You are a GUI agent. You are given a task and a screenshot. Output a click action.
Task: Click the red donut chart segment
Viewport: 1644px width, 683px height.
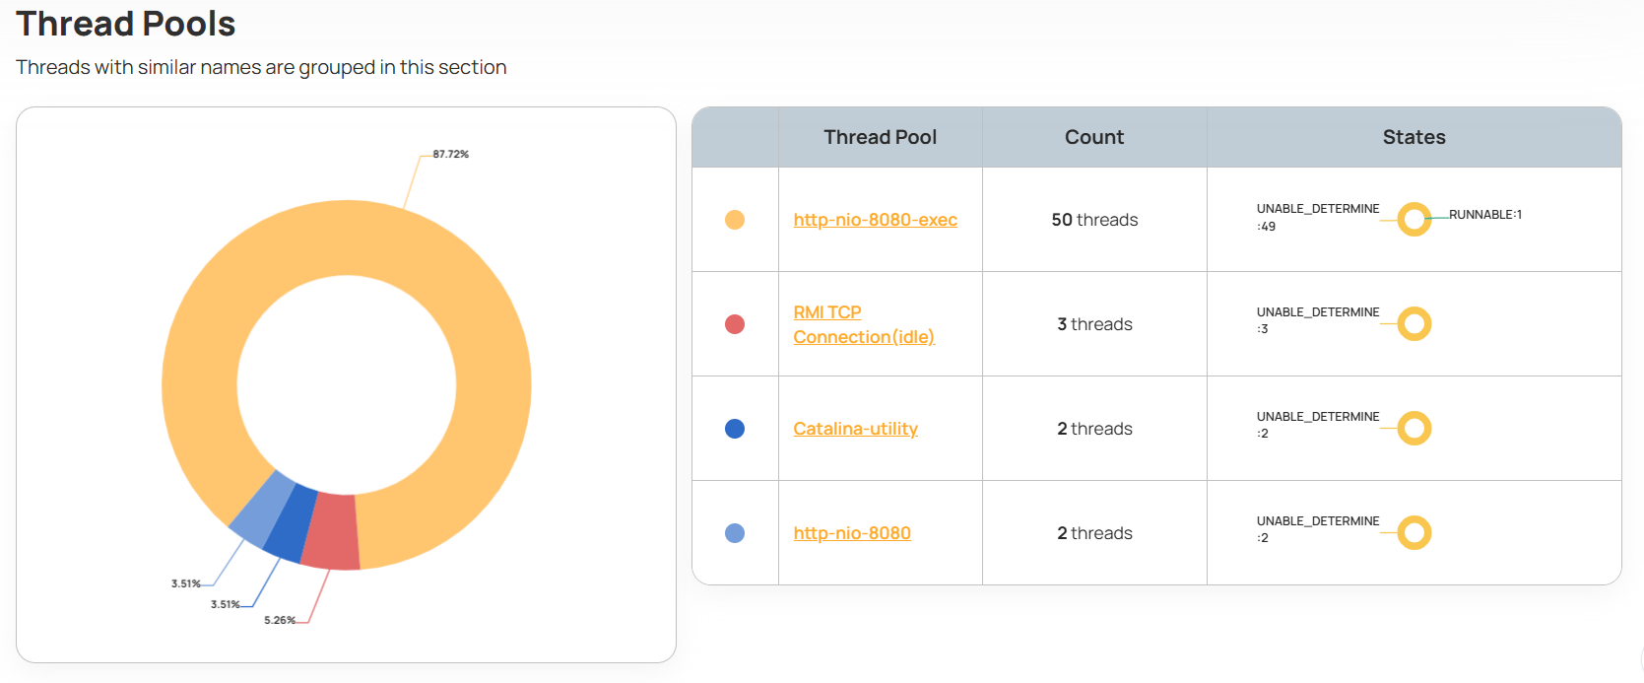pyautogui.click(x=331, y=532)
